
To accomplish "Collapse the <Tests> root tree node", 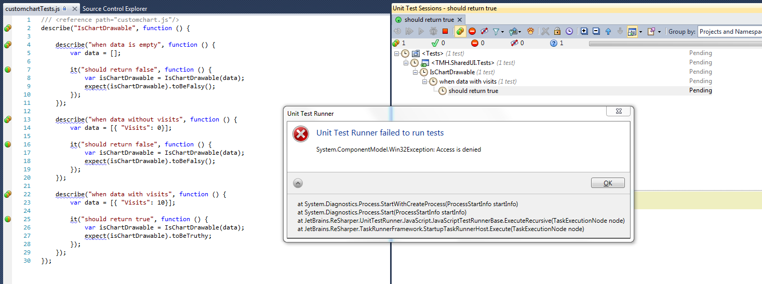I will (397, 53).
